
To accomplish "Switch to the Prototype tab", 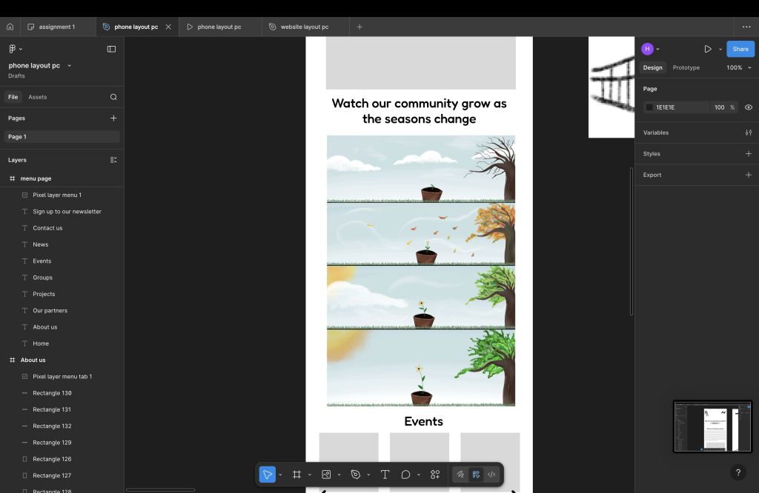I will 686,67.
